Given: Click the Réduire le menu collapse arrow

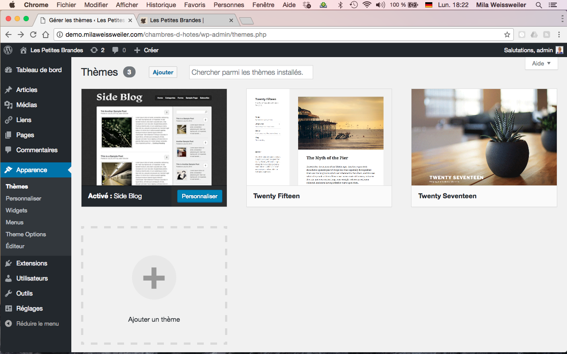Looking at the screenshot, I should click(8, 323).
